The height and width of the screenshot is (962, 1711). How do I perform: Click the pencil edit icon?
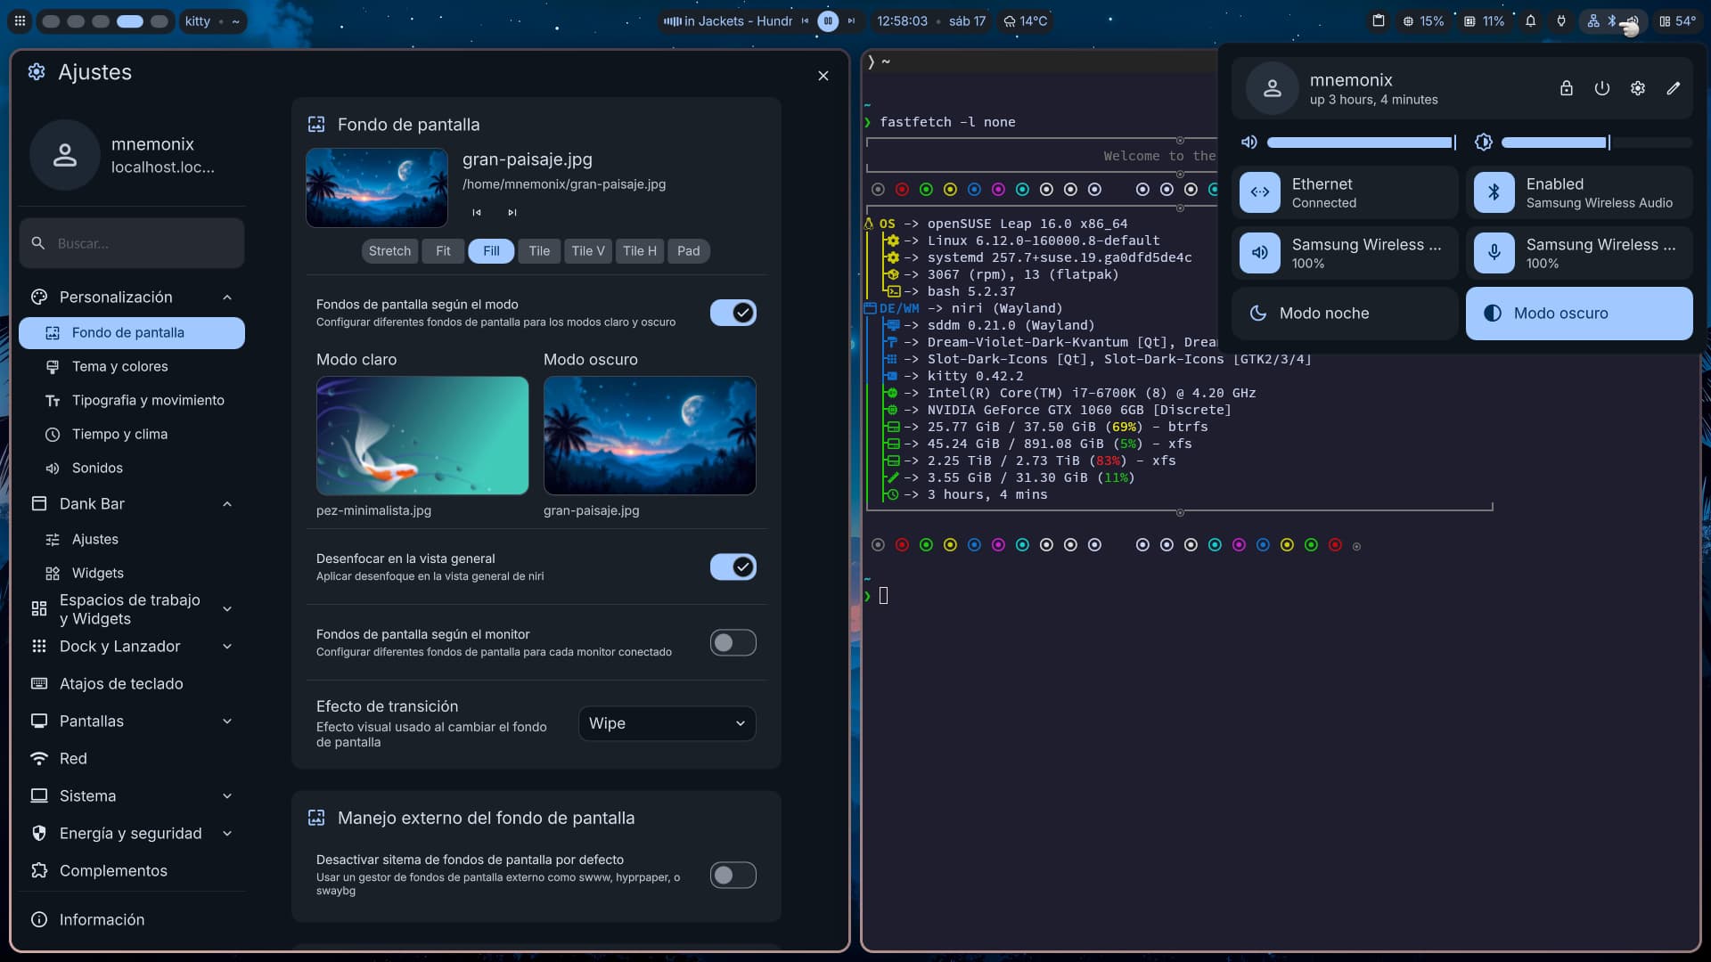[1673, 88]
